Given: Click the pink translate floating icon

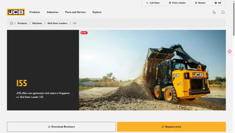Looking at the screenshot, I should (x=230, y=51).
